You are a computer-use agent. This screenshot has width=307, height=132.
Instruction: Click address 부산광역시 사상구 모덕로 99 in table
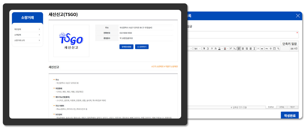pos(136,28)
